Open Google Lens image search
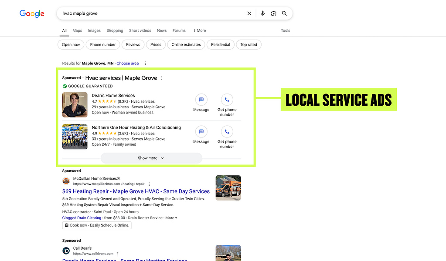Screen dimensions: 446x261 pos(273,13)
